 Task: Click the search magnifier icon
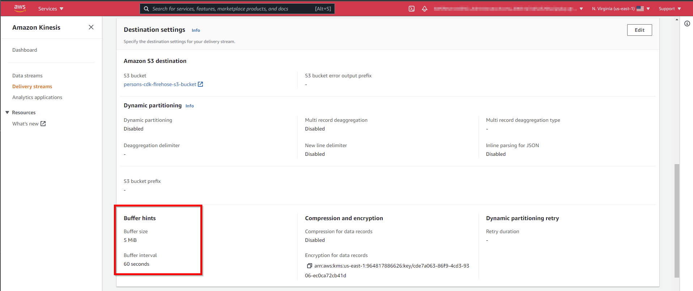point(146,9)
